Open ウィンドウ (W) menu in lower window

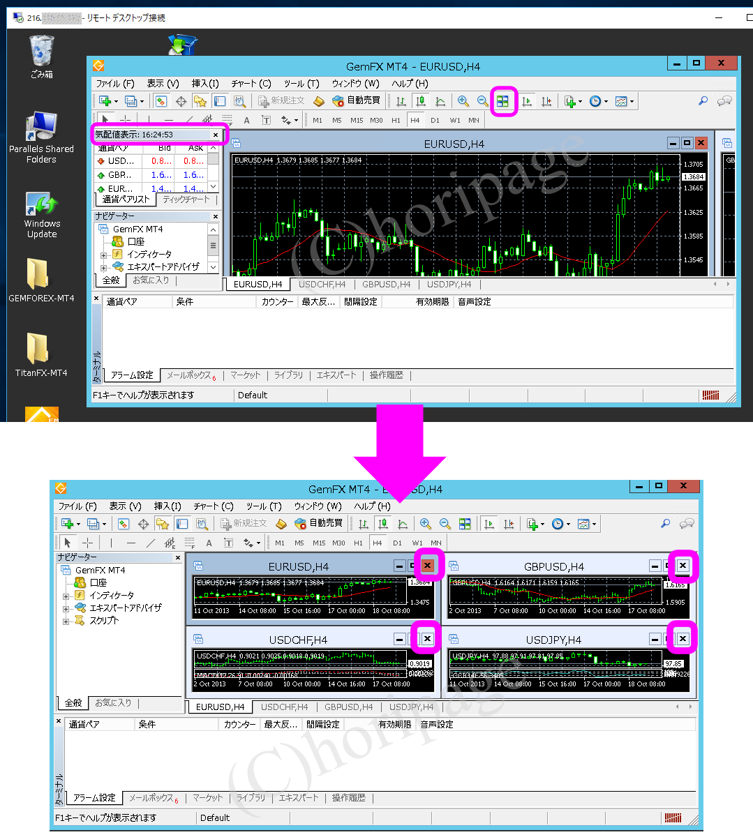pyautogui.click(x=318, y=506)
